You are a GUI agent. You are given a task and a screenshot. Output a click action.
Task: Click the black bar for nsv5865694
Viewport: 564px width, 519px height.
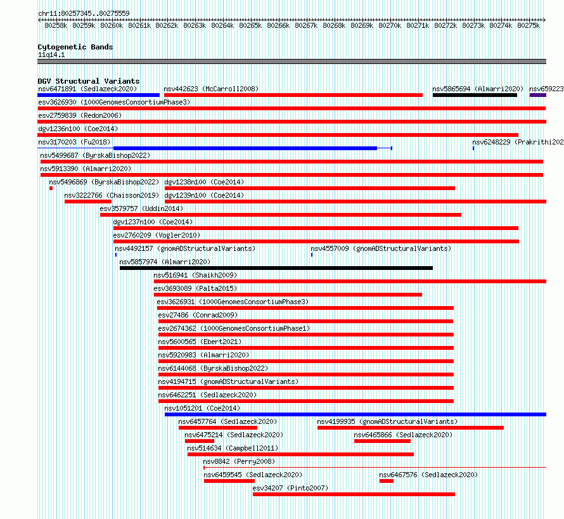point(475,95)
